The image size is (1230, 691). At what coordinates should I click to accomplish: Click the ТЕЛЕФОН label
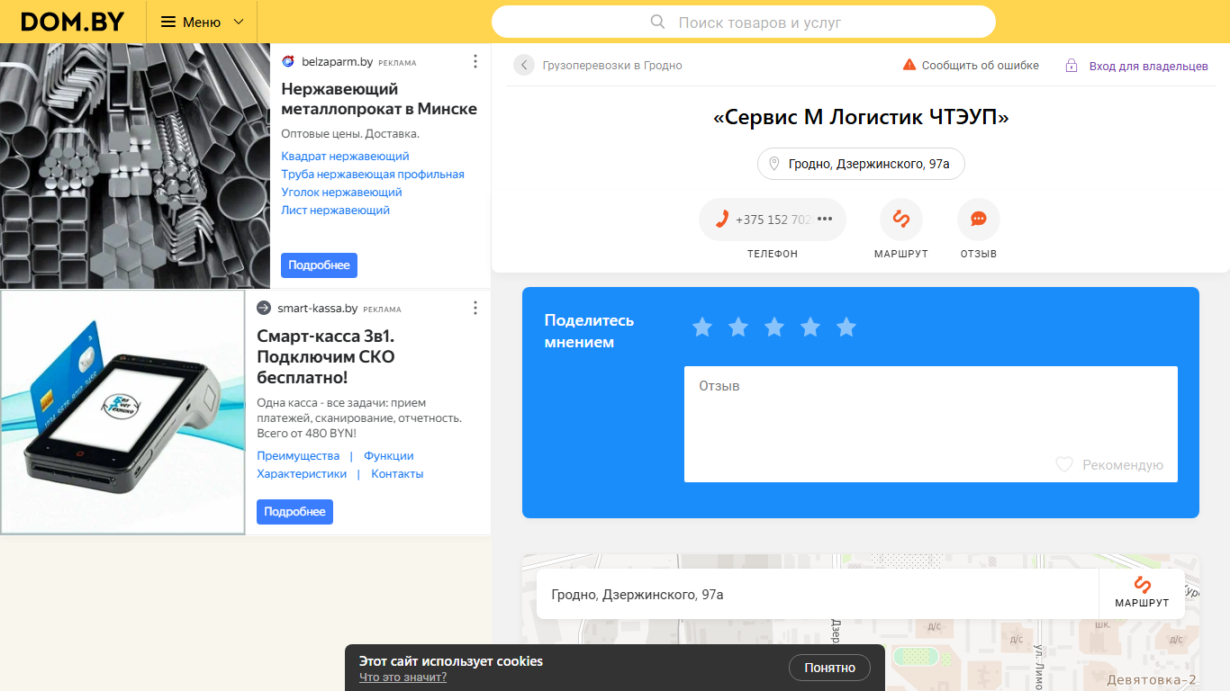773,255
